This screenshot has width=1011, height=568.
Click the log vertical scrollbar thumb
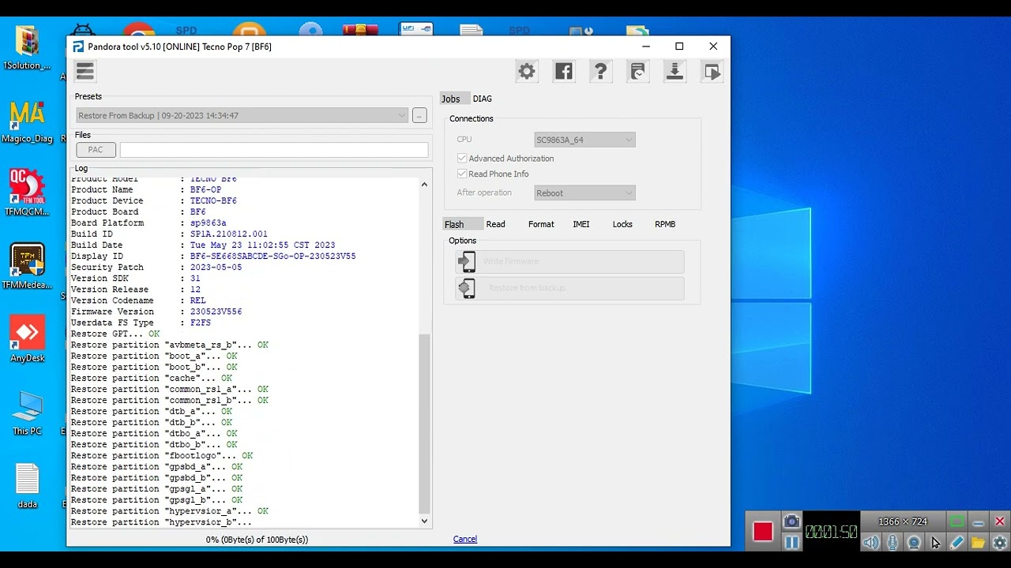[x=424, y=423]
